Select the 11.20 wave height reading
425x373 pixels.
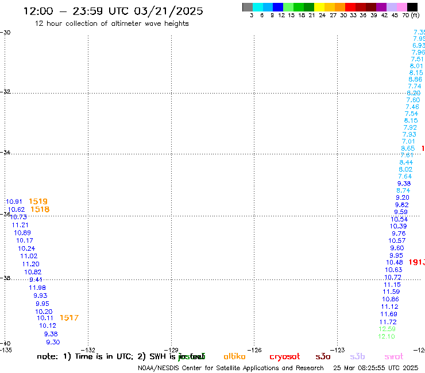31,264
